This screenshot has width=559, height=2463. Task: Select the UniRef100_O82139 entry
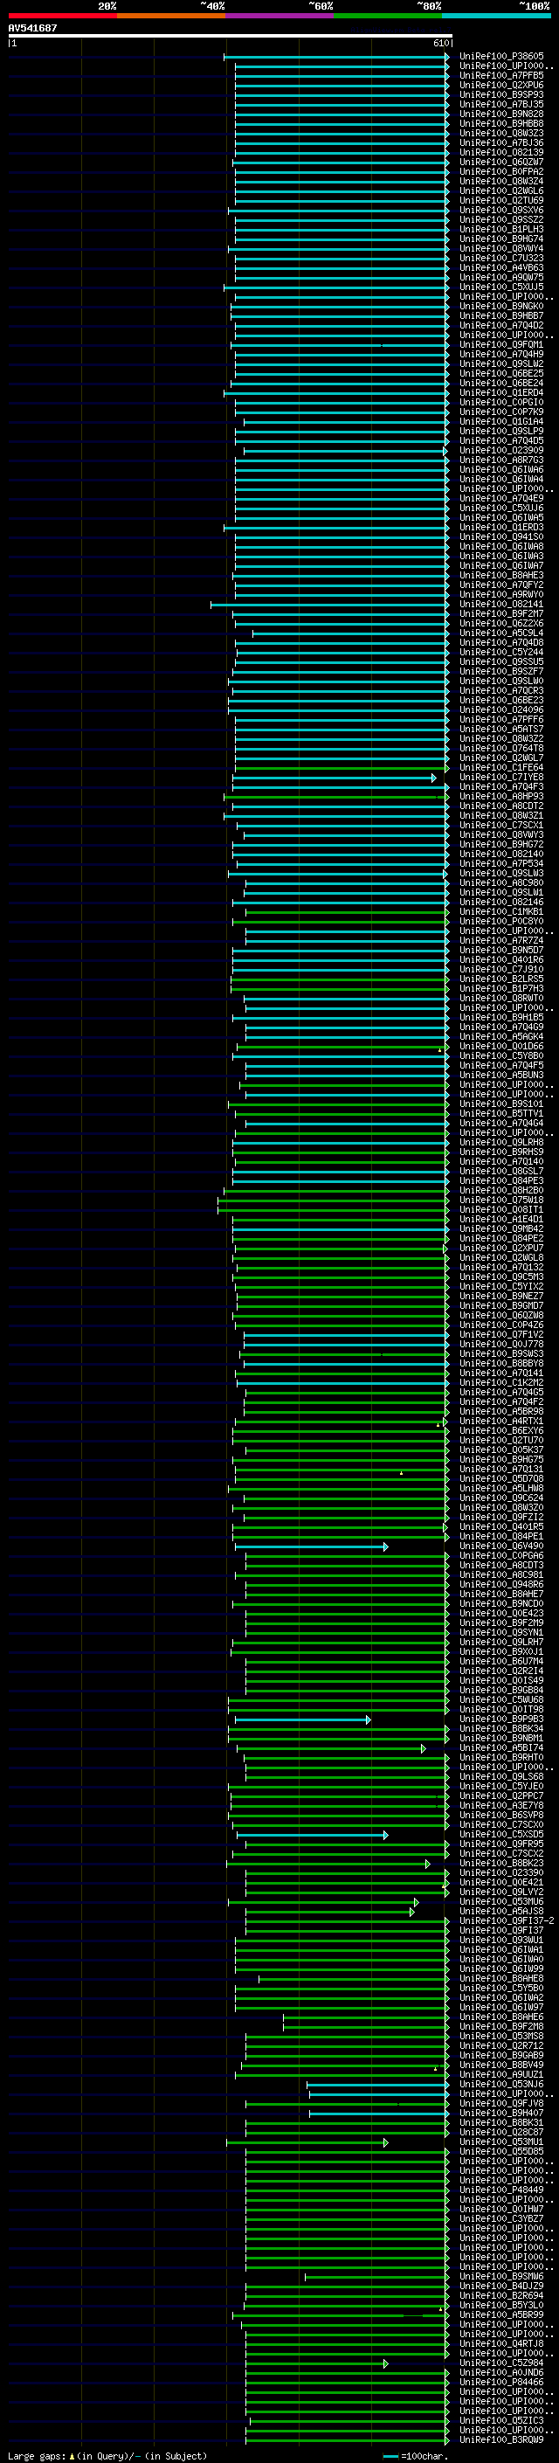tap(500, 152)
